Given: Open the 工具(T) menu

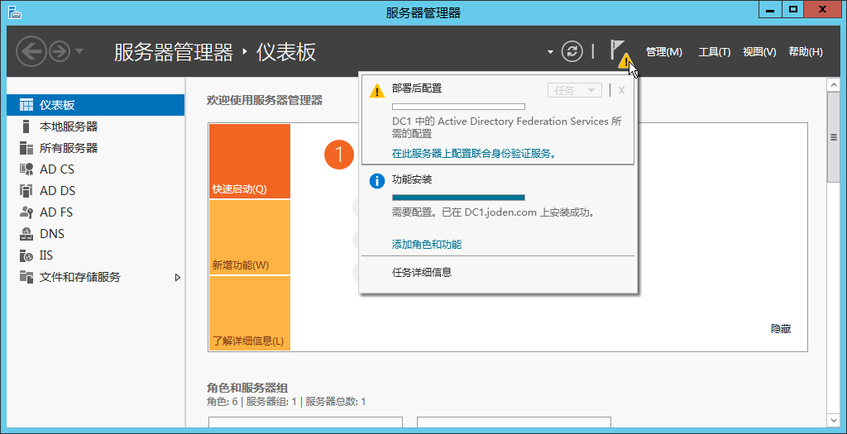Looking at the screenshot, I should pos(715,52).
